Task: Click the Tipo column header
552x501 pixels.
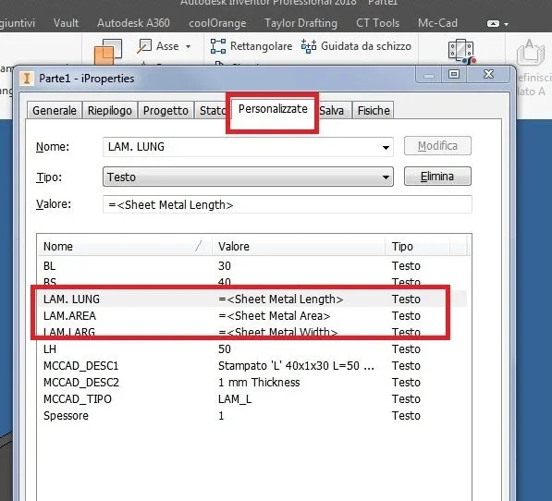Action: [x=418, y=246]
